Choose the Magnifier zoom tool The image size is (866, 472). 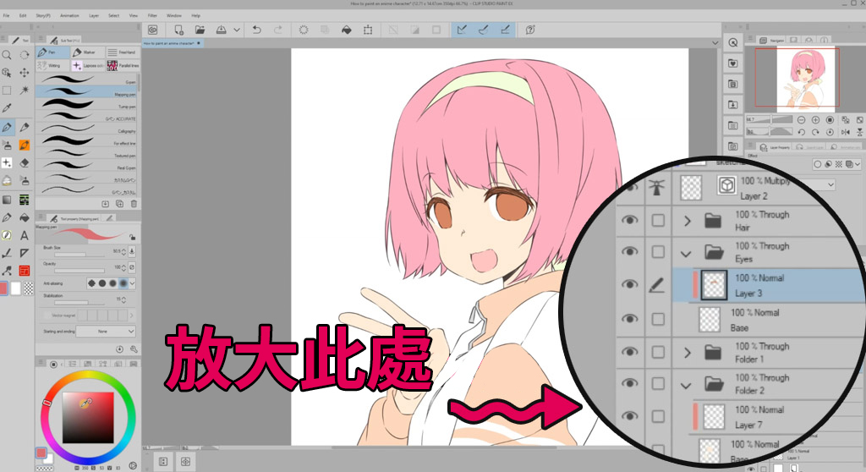[7, 55]
